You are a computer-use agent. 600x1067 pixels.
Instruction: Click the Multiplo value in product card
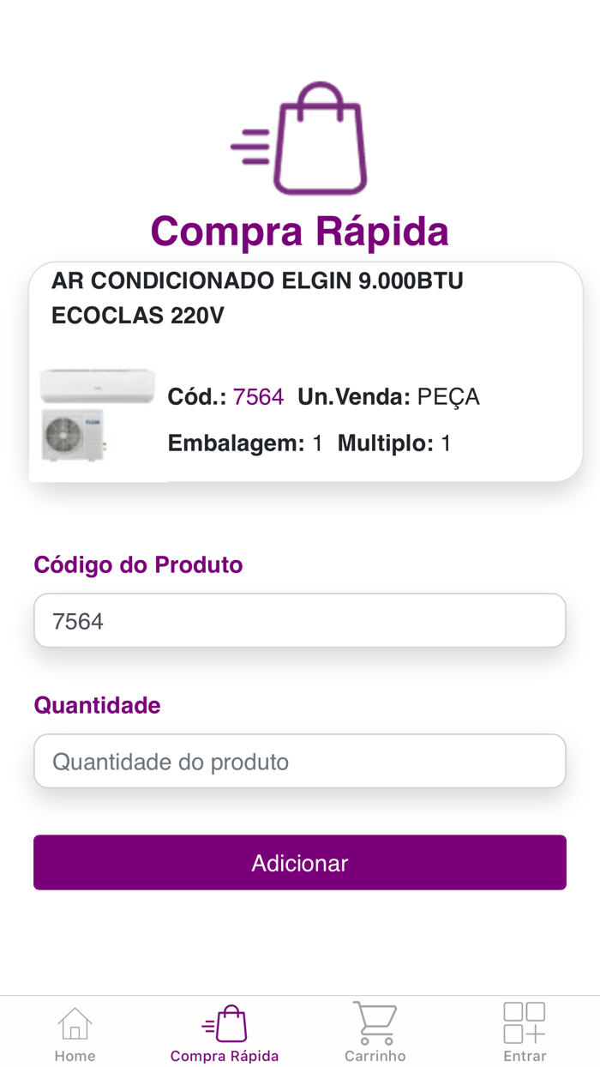(445, 443)
